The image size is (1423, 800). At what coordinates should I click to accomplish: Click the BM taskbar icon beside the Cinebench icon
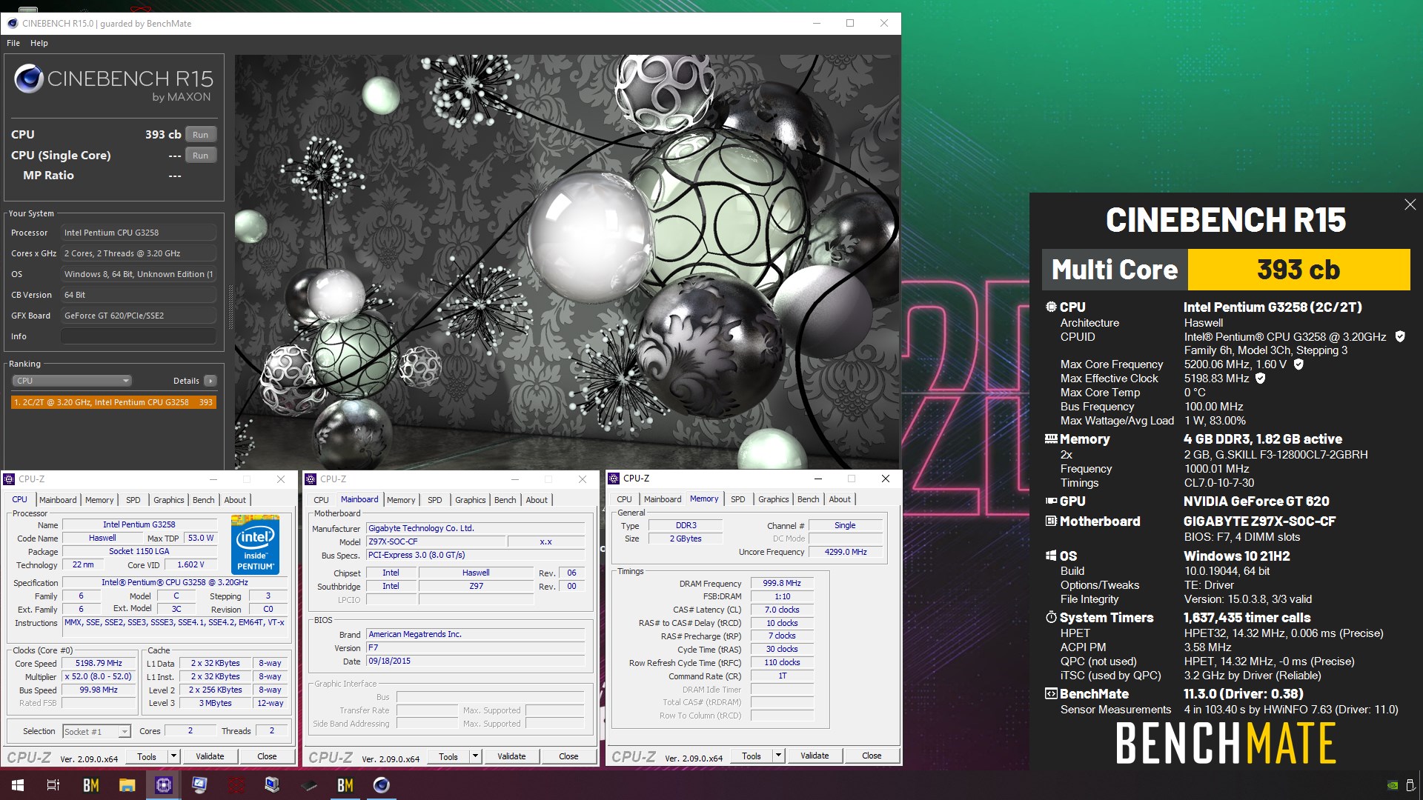(345, 785)
